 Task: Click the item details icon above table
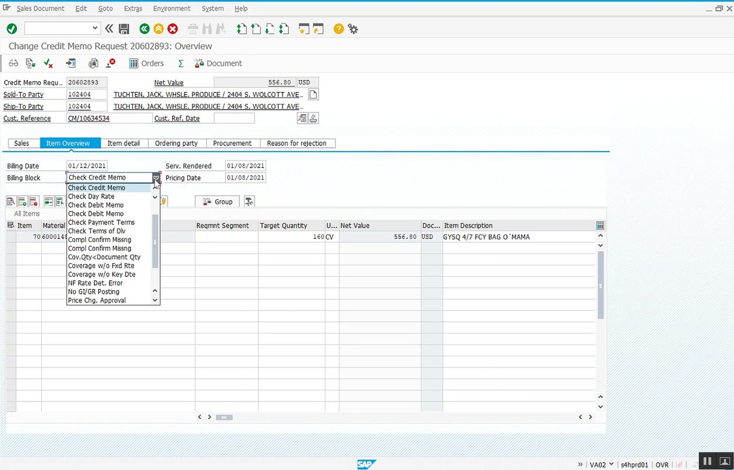click(11, 202)
